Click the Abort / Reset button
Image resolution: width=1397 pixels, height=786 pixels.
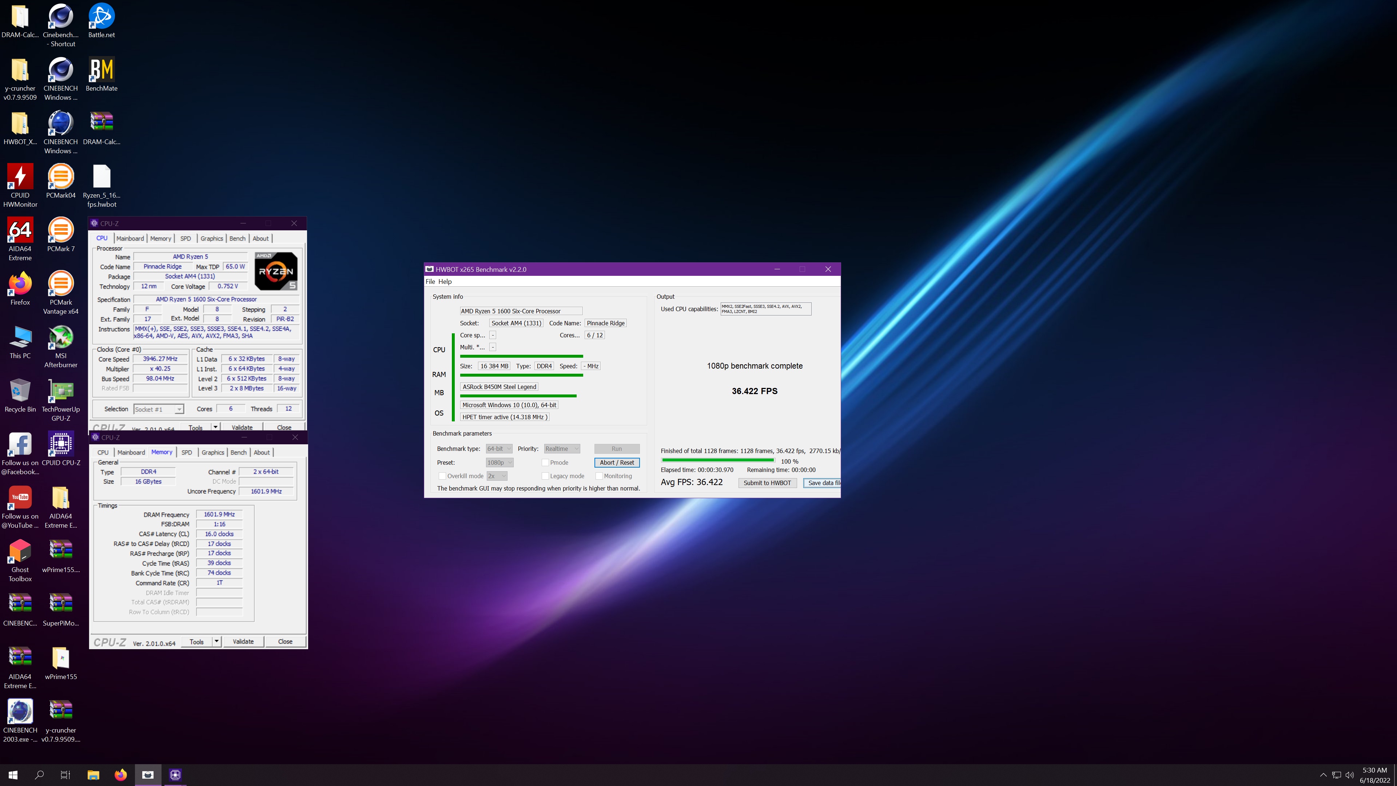617,463
